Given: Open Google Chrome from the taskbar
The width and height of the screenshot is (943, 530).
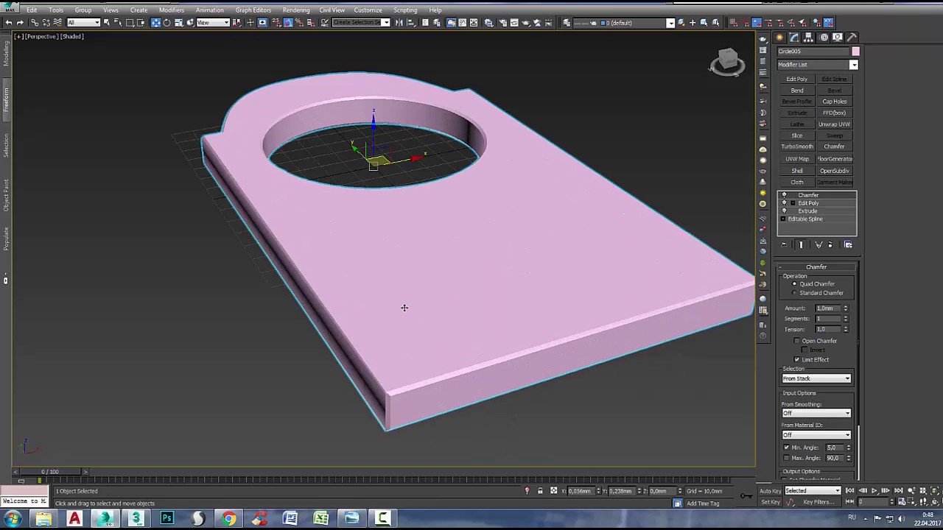Looking at the screenshot, I should point(229,519).
